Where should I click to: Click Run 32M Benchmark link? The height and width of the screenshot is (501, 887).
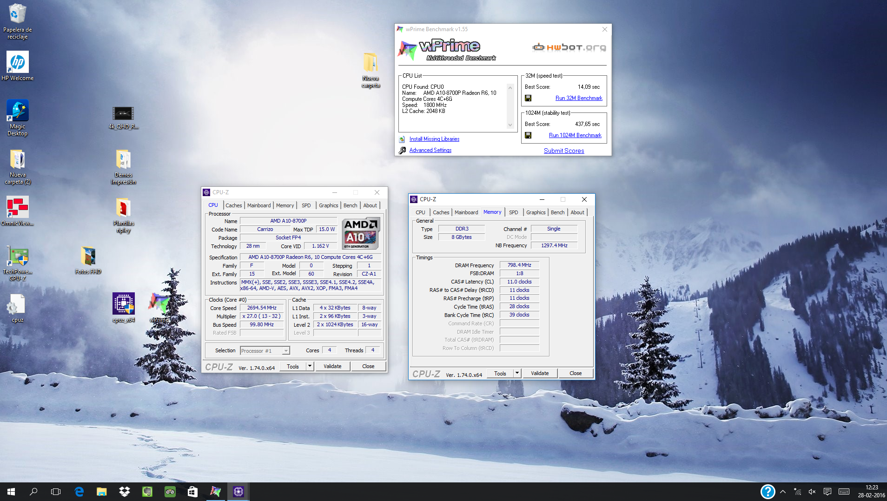pos(579,98)
